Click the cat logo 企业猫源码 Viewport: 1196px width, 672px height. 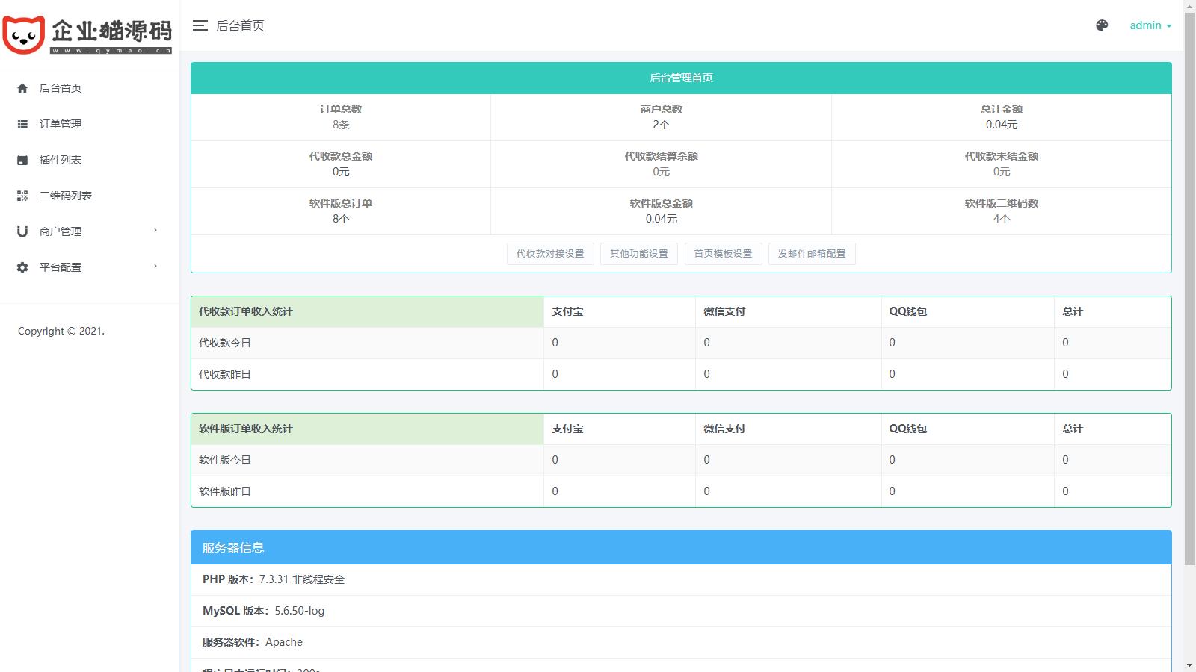(x=87, y=34)
